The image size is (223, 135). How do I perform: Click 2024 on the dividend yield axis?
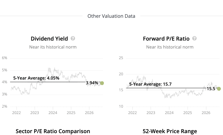pyautogui.click(x=53, y=113)
